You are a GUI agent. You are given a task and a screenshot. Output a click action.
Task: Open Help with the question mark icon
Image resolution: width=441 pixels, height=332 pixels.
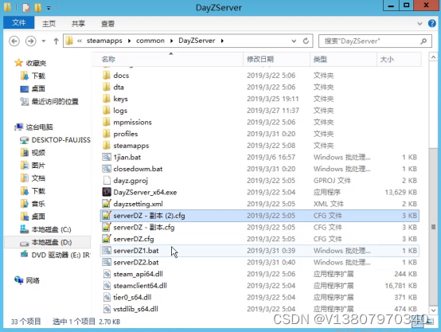click(x=432, y=23)
